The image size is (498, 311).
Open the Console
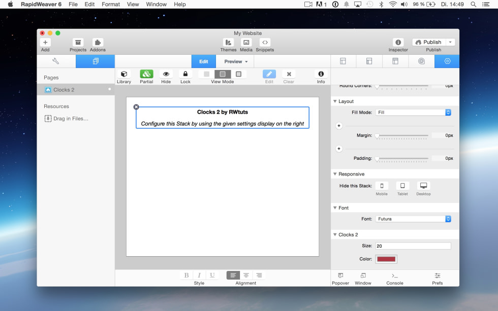click(395, 279)
